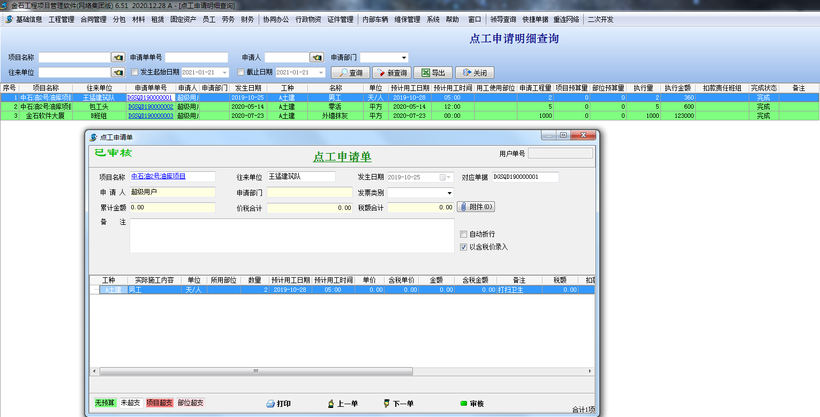Click the 项目超支 red legend swatch
This screenshot has height=417, width=820.
point(160,403)
